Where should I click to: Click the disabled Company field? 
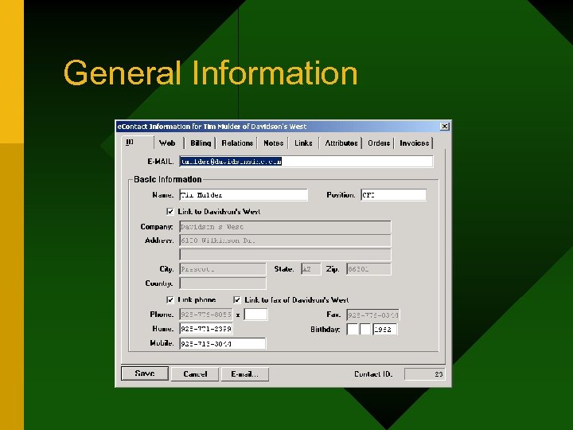pos(285,227)
